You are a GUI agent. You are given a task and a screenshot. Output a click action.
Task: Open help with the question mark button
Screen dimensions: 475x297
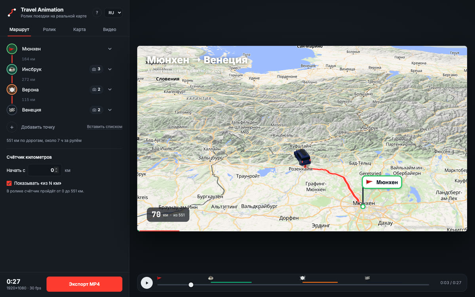(97, 13)
